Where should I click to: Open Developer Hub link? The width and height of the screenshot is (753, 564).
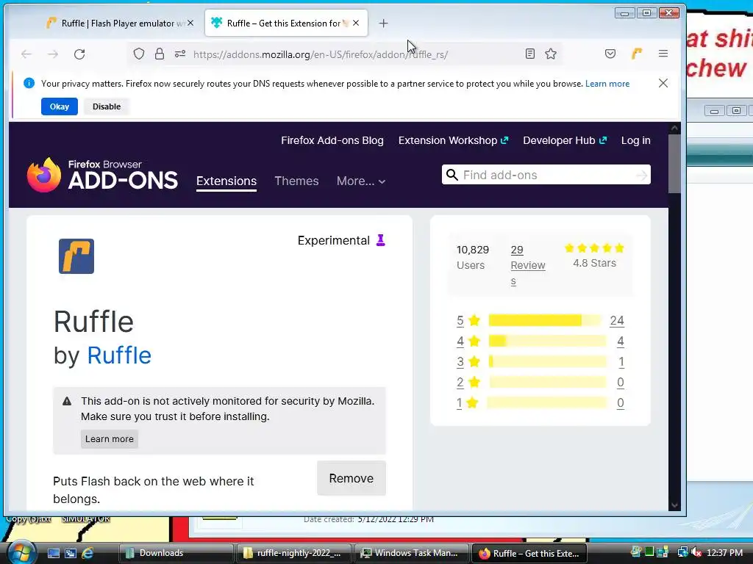tap(565, 140)
